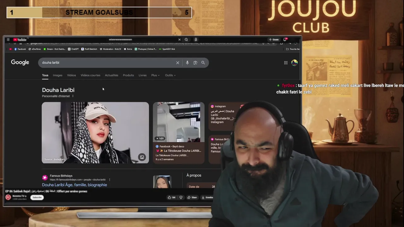
Task: Switch to the Livres tab
Action: tap(142, 75)
